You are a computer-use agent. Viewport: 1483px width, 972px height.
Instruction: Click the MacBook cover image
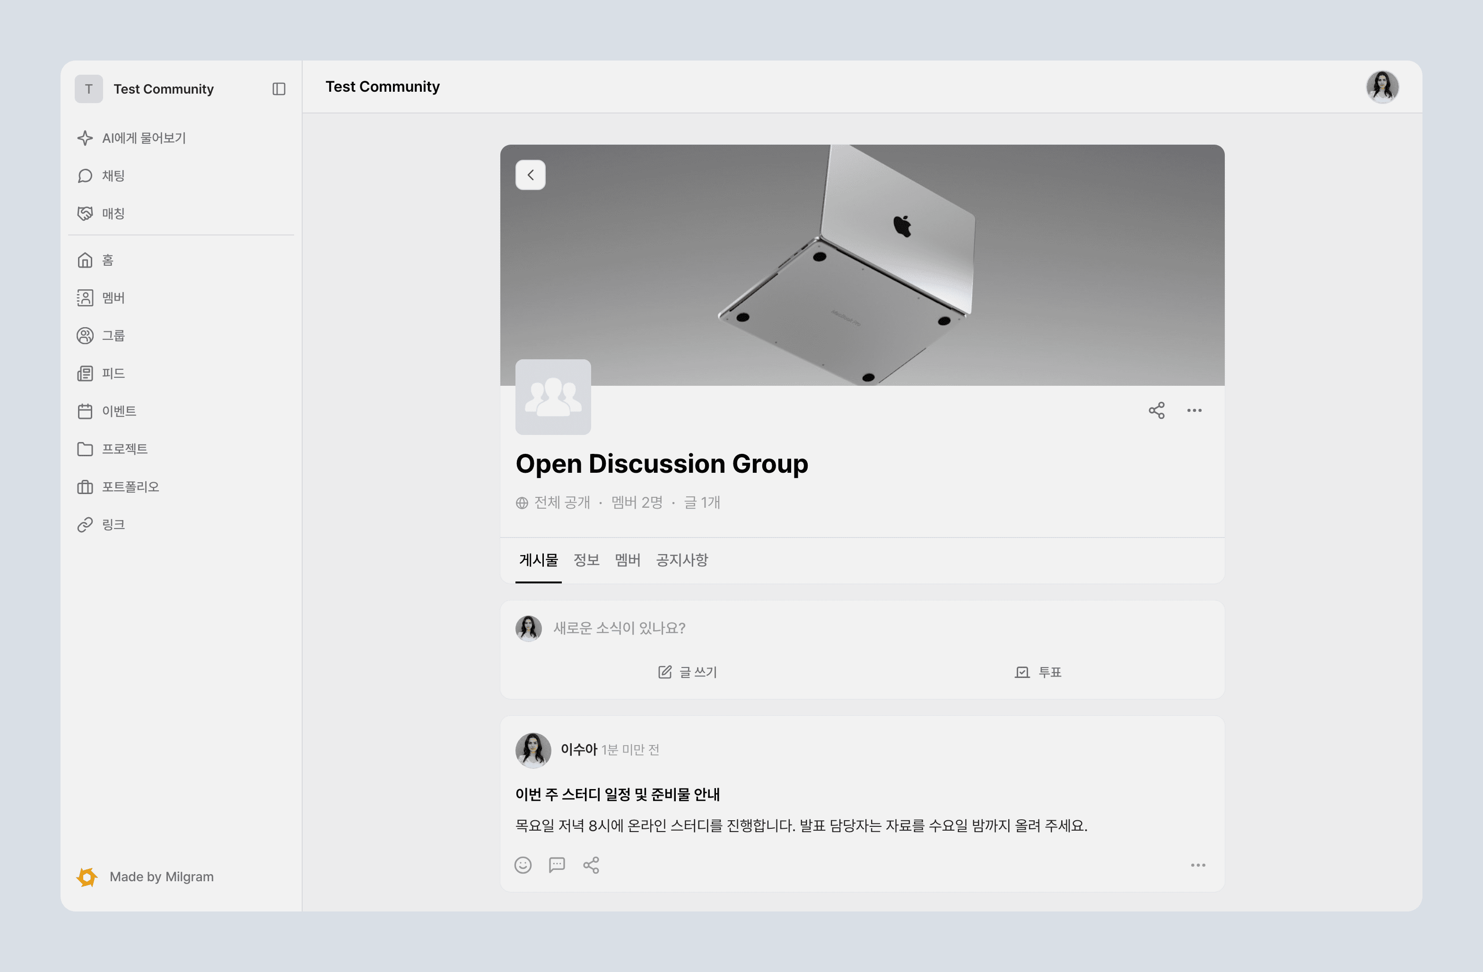pos(863,265)
